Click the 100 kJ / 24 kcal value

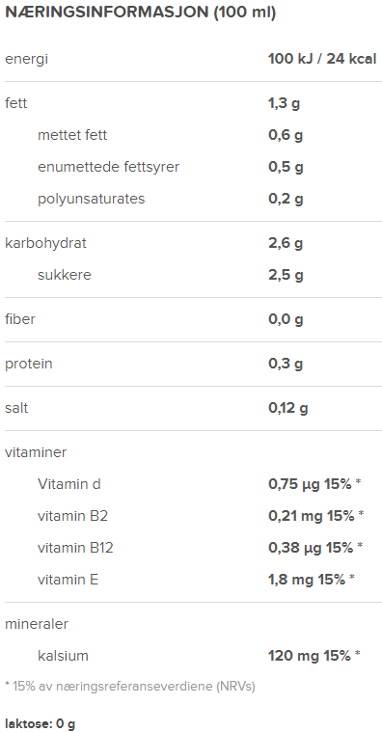click(322, 59)
